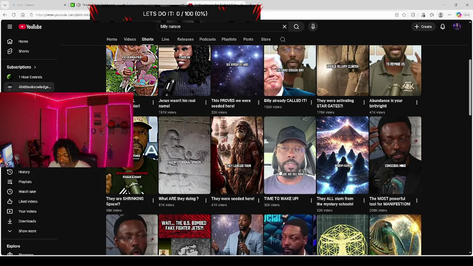
Task: Open the channel Posts tab
Action: coord(248,39)
